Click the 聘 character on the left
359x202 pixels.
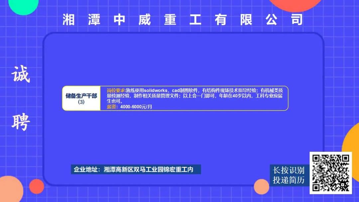tap(21, 122)
